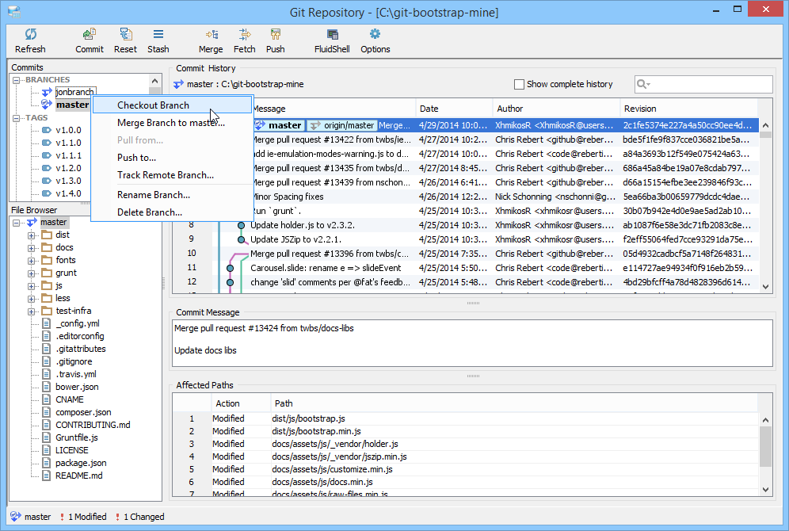The width and height of the screenshot is (789, 531).
Task: Click the LICENSE file icon
Action: tap(46, 450)
